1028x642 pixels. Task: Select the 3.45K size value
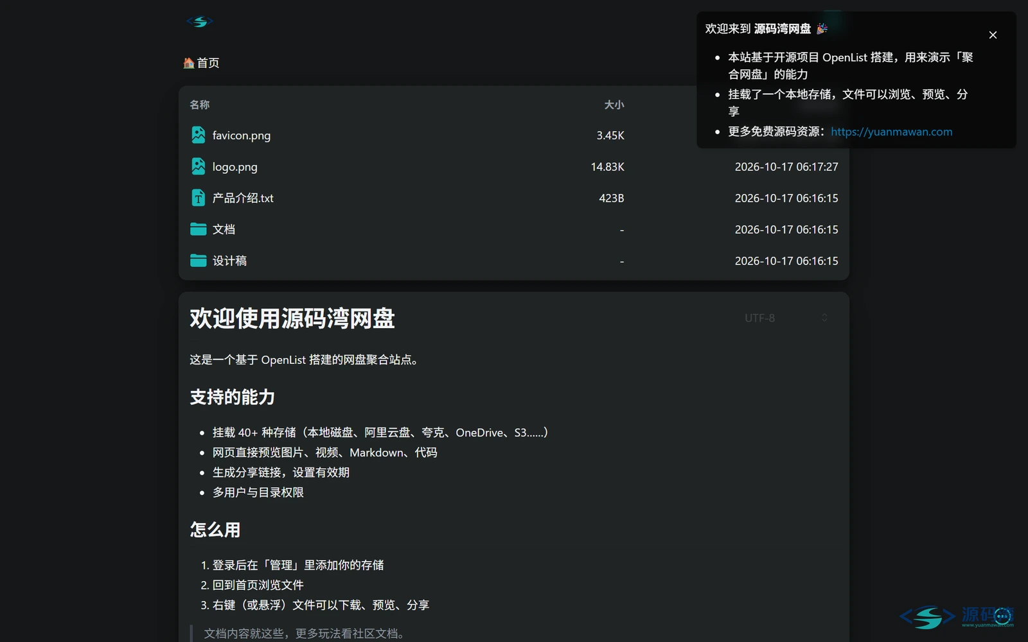(610, 135)
